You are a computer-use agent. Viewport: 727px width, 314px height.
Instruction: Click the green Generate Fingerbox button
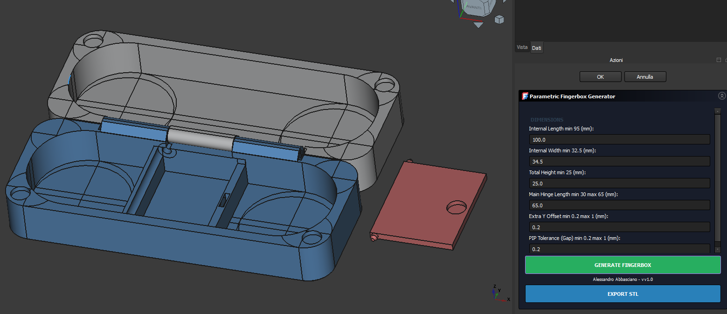(623, 265)
